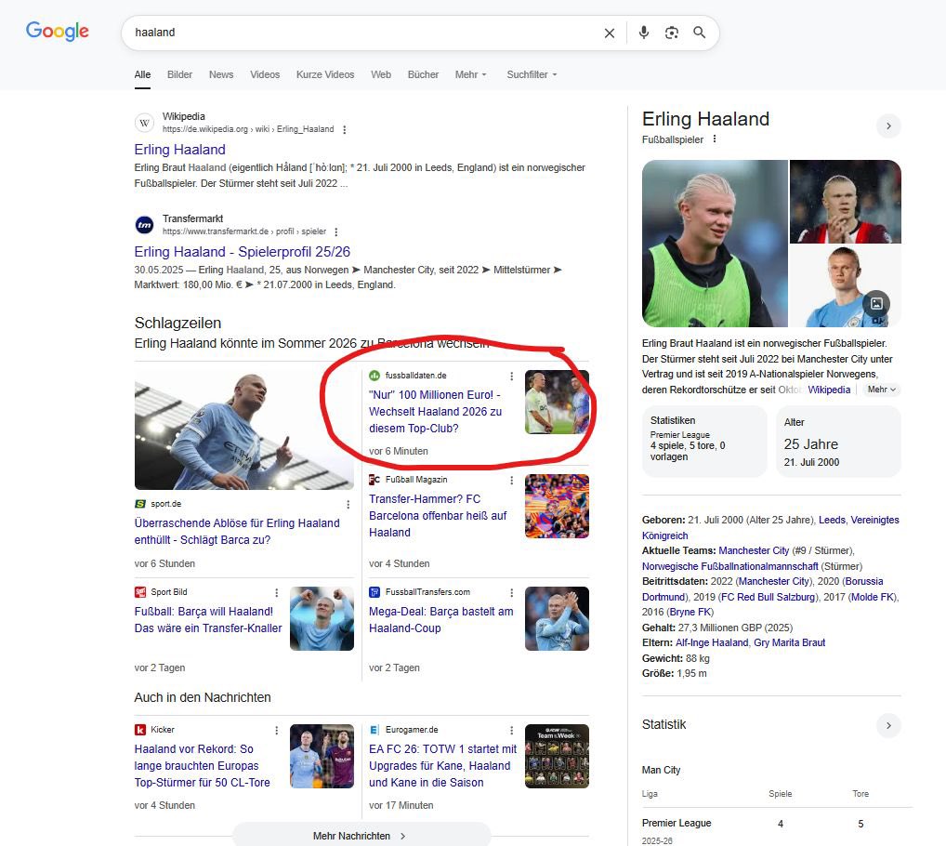The height and width of the screenshot is (846, 946).
Task: Expand Statistik section with arrow button
Action: tap(888, 725)
